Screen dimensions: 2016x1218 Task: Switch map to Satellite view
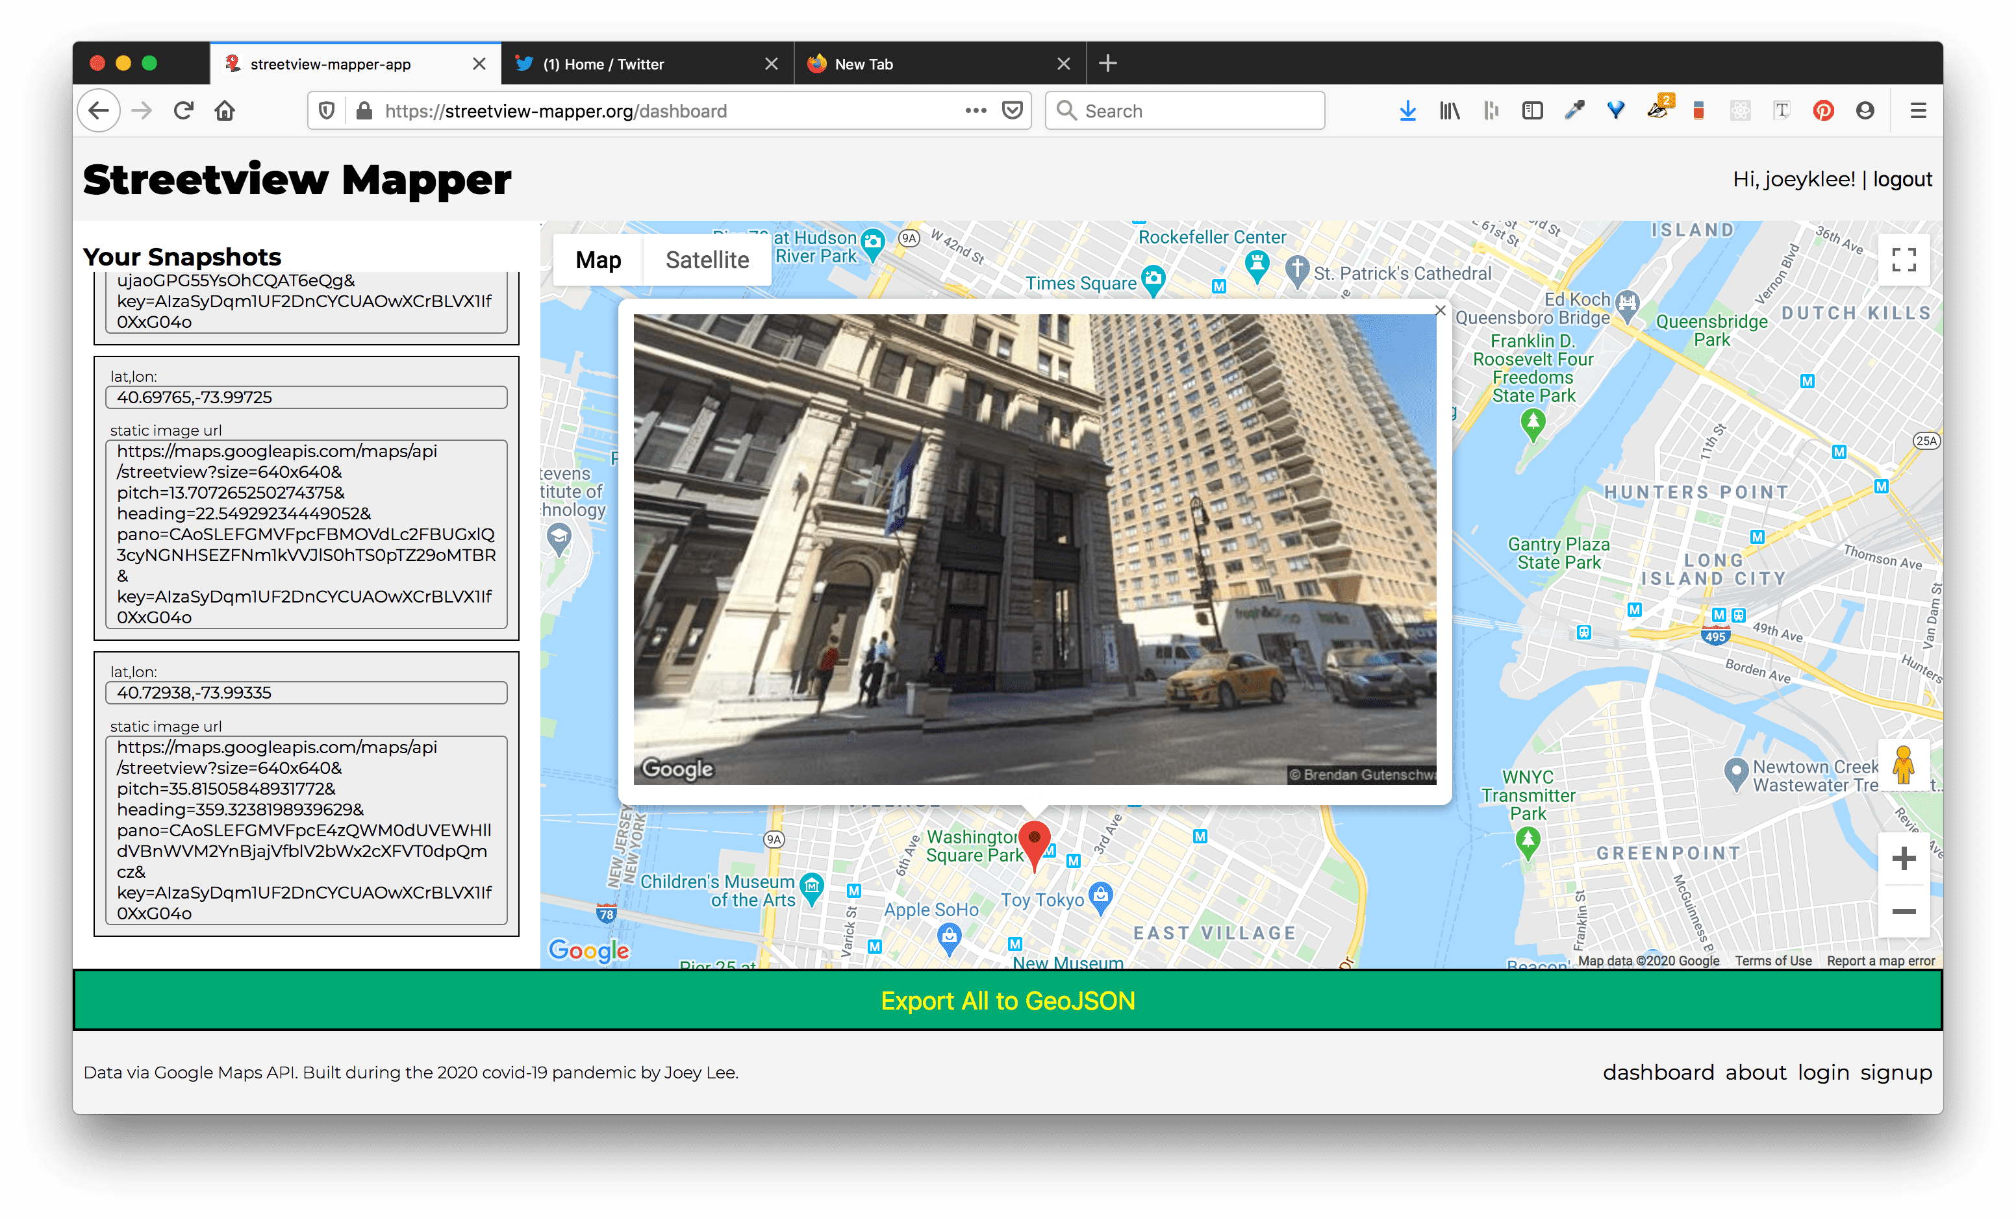click(707, 260)
